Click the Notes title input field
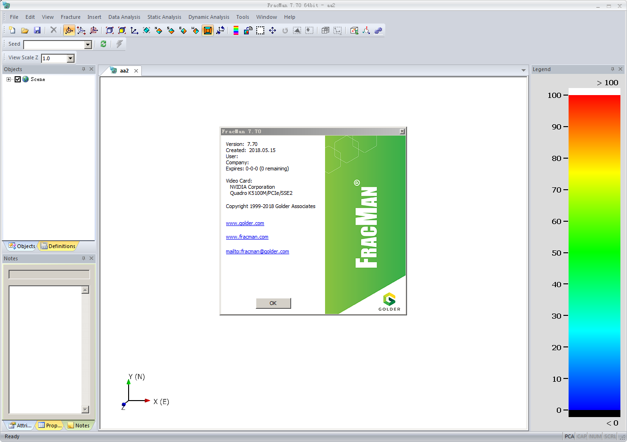This screenshot has height=442, width=627. point(49,274)
